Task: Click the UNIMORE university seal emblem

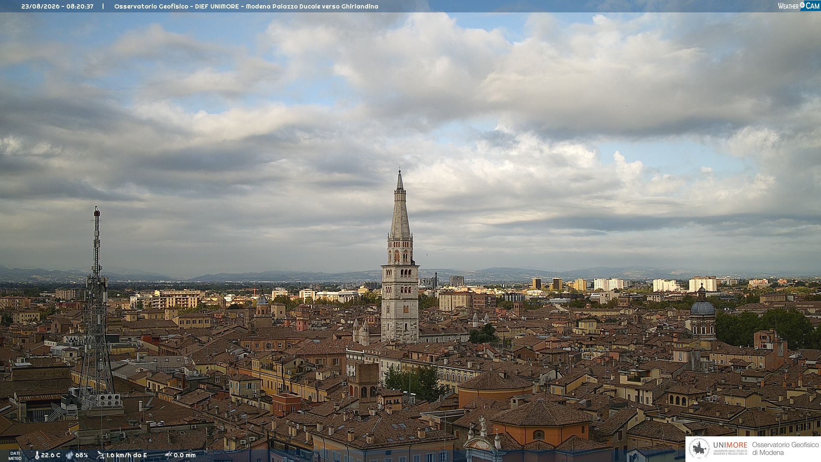Action: [699, 449]
